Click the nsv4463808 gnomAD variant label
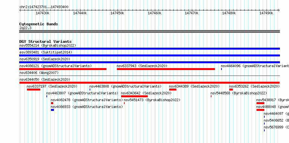 click(x=125, y=86)
